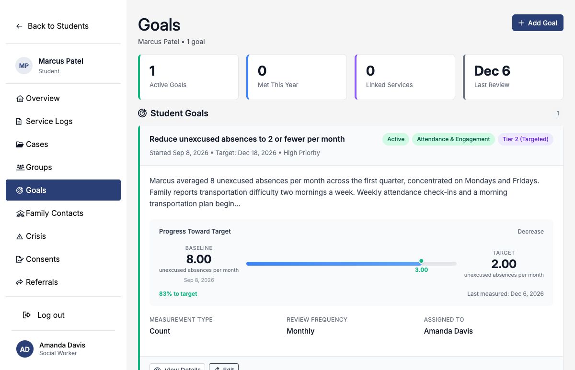This screenshot has width=575, height=370.
Task: Click the Tier 2 (Targeted) badge
Action: (526, 139)
